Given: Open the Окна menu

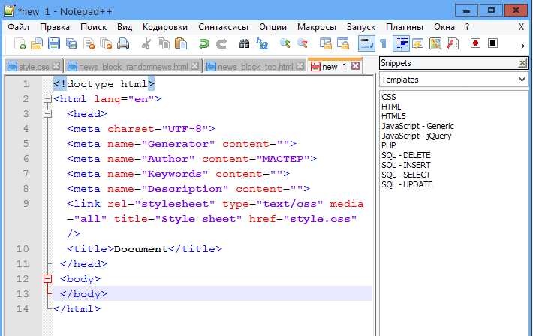Looking at the screenshot, I should point(444,27).
